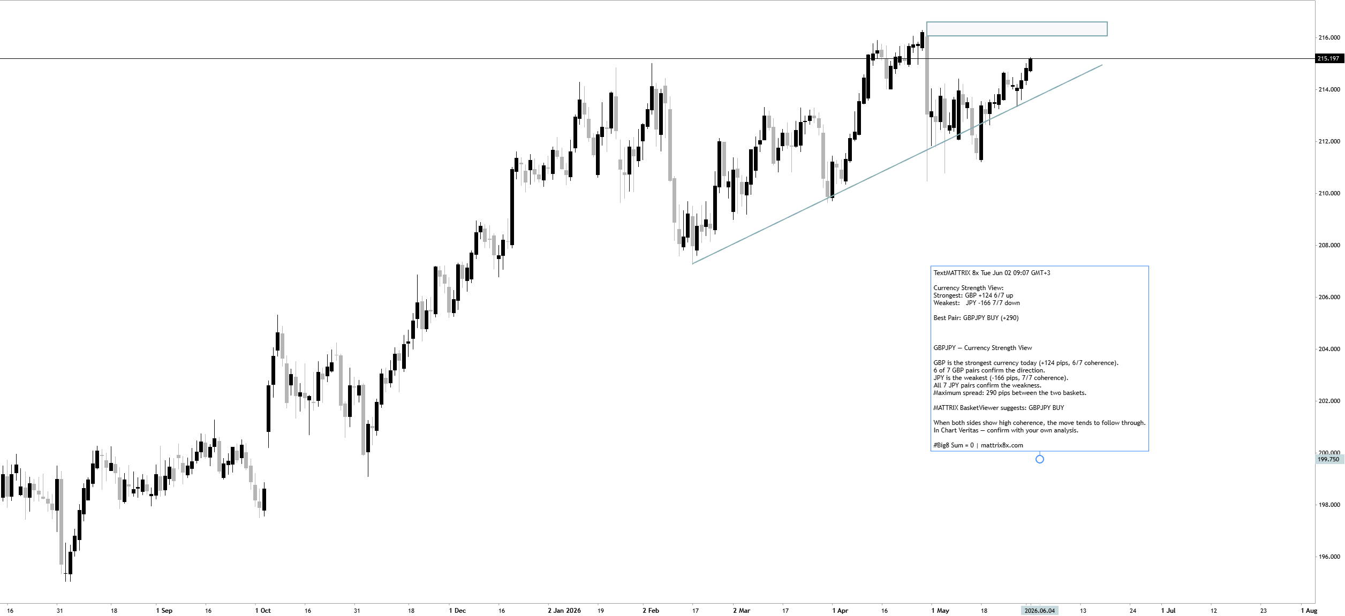Click the 'Best Pair: GBPJPY BUY (+290)' line
The width and height of the screenshot is (1345, 616).
click(x=976, y=318)
